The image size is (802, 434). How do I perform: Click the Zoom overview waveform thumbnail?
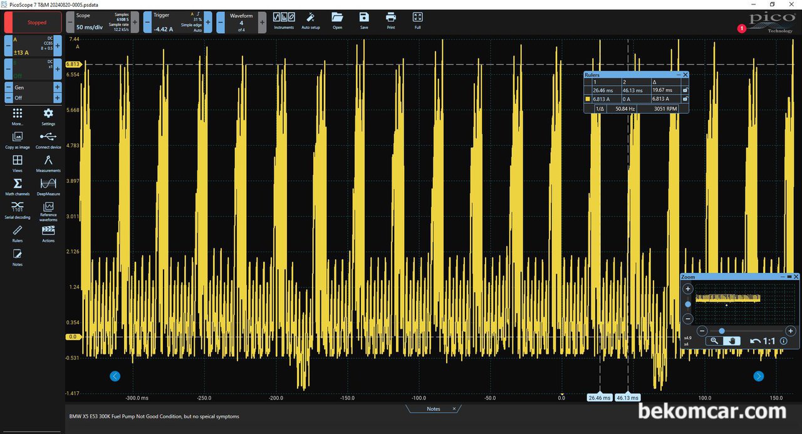[727, 299]
